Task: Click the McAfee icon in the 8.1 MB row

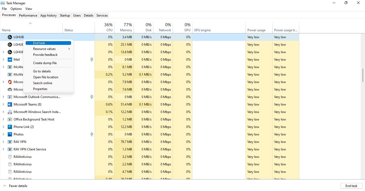Action: click(10, 67)
